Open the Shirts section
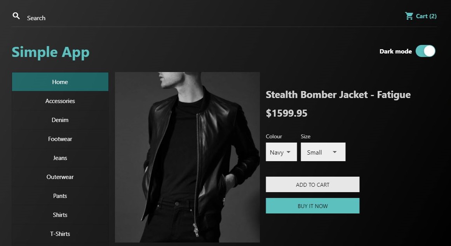 pyautogui.click(x=60, y=215)
